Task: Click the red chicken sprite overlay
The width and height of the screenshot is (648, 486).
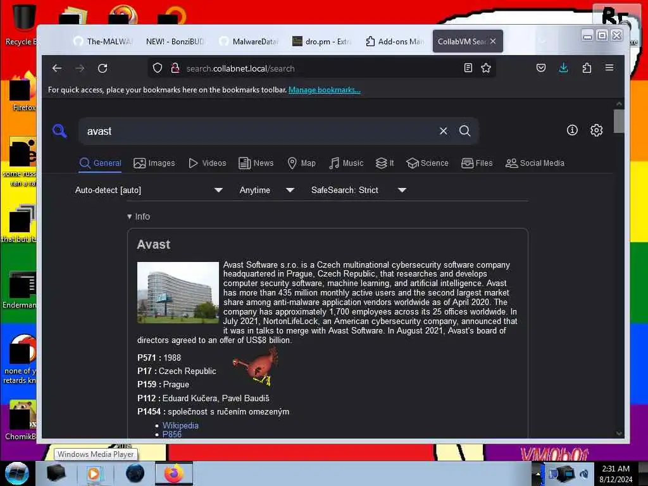Action: point(256,367)
